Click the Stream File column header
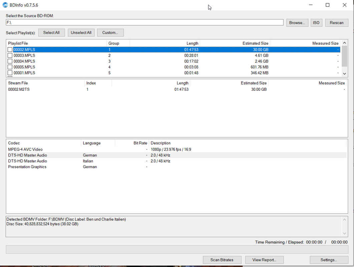The image size is (354, 267). [45, 83]
